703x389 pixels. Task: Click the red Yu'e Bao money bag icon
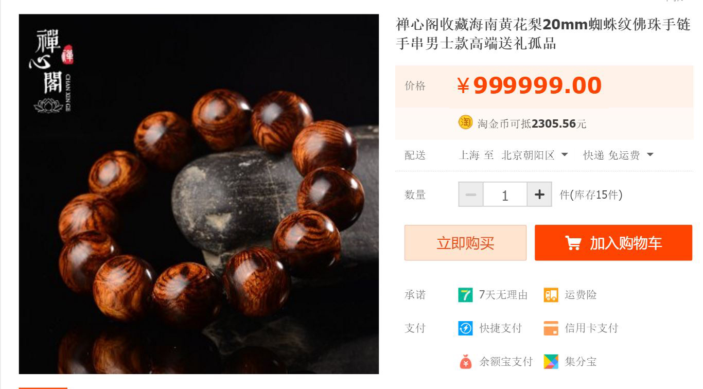[x=465, y=362]
